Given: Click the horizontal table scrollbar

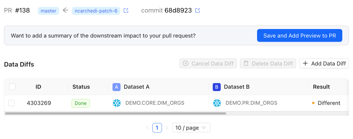Looking at the screenshot, I should click(x=115, y=113).
